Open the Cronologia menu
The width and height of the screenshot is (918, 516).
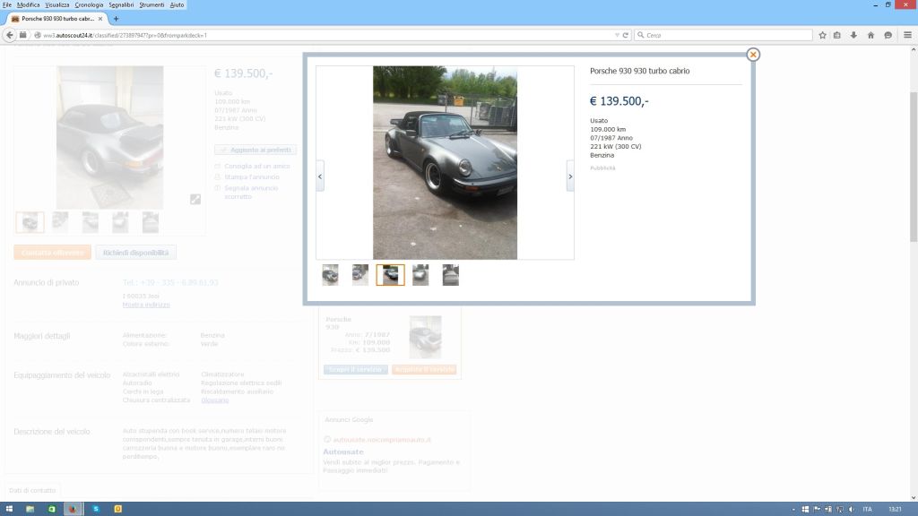(x=89, y=4)
